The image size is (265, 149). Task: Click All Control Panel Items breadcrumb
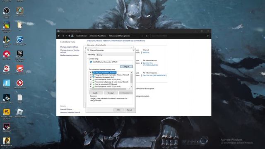click(x=98, y=36)
